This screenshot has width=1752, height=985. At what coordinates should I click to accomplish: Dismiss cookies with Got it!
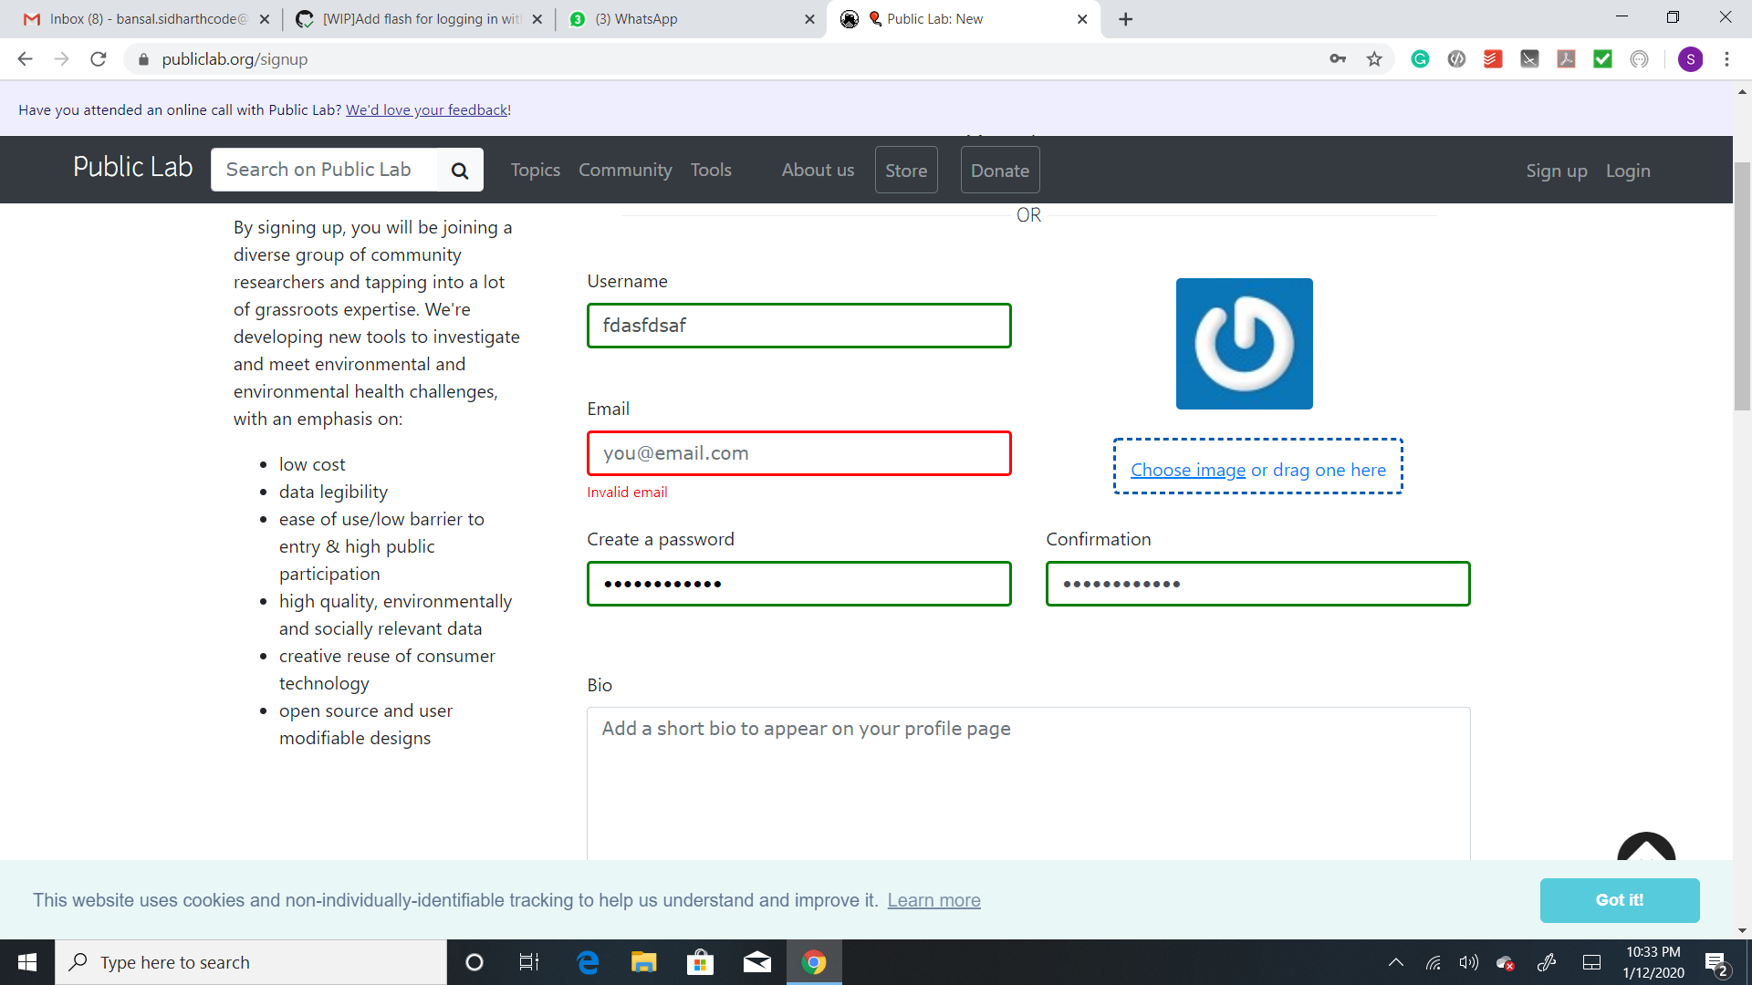click(1619, 900)
